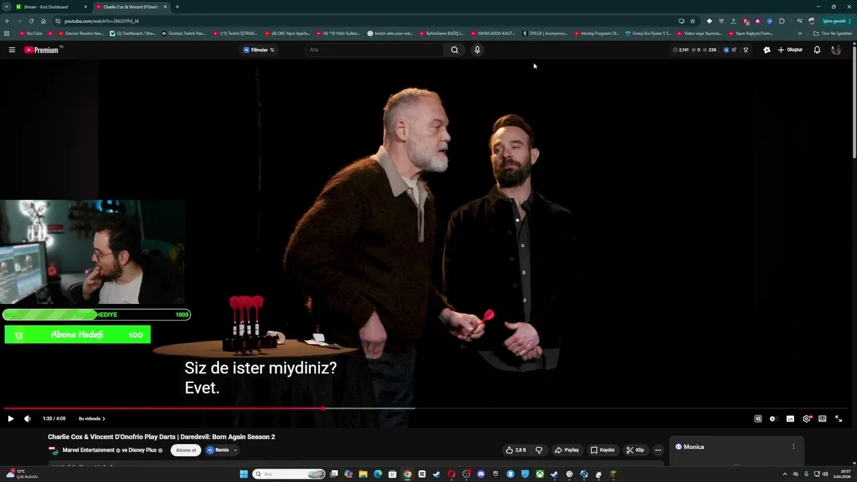The height and width of the screenshot is (482, 857).
Task: Open the Remix dropdown arrow
Action: [235, 450]
